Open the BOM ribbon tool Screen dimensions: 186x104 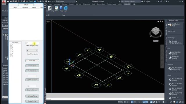[x=56, y=9]
